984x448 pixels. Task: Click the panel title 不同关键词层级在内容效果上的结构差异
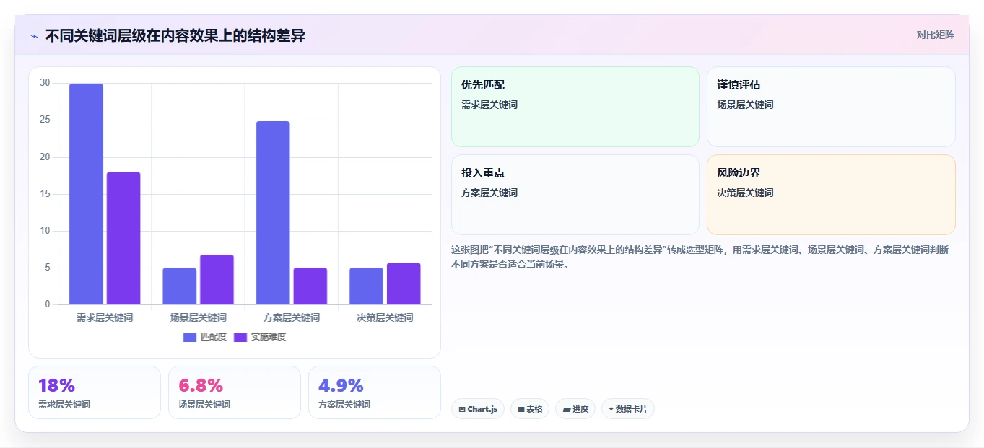tap(175, 35)
